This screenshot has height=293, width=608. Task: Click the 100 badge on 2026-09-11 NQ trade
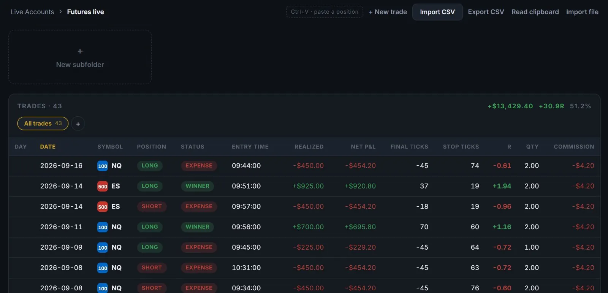(x=103, y=227)
